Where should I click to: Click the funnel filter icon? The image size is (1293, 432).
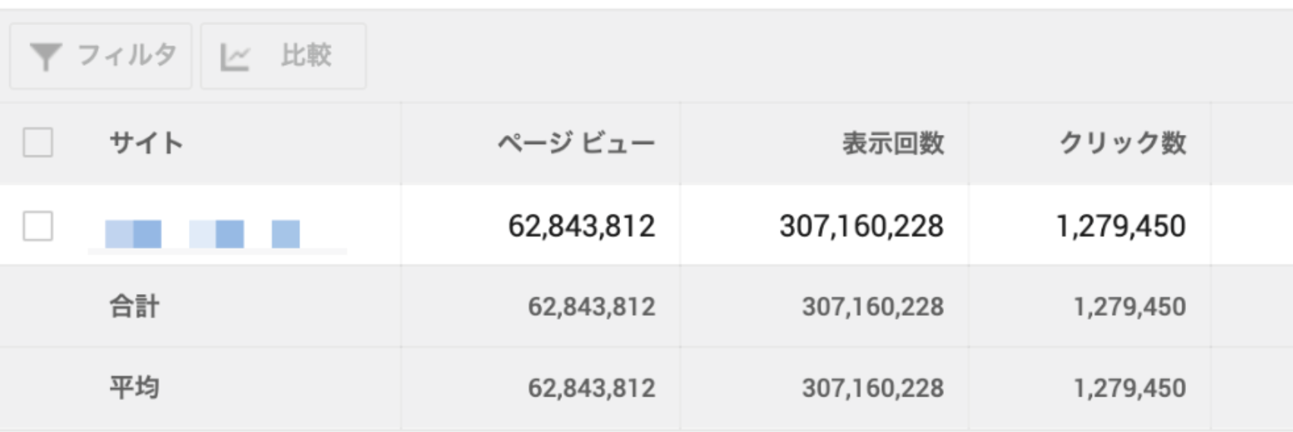click(x=46, y=57)
